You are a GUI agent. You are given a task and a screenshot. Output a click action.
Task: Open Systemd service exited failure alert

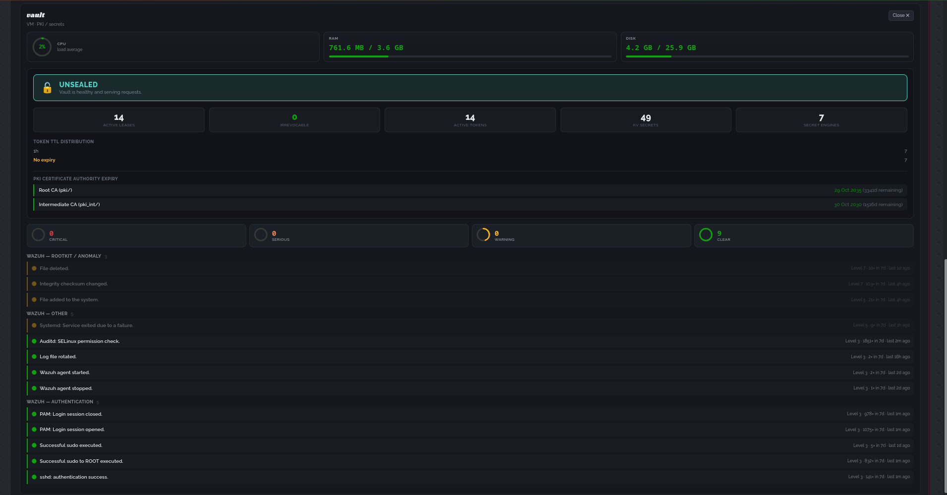[x=470, y=326]
